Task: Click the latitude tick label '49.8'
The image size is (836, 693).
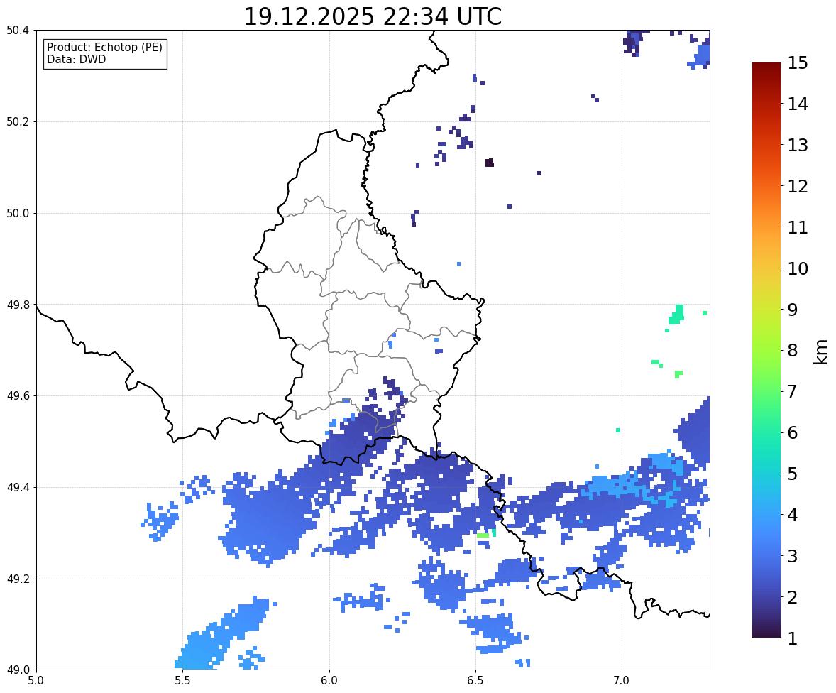Action: (18, 305)
